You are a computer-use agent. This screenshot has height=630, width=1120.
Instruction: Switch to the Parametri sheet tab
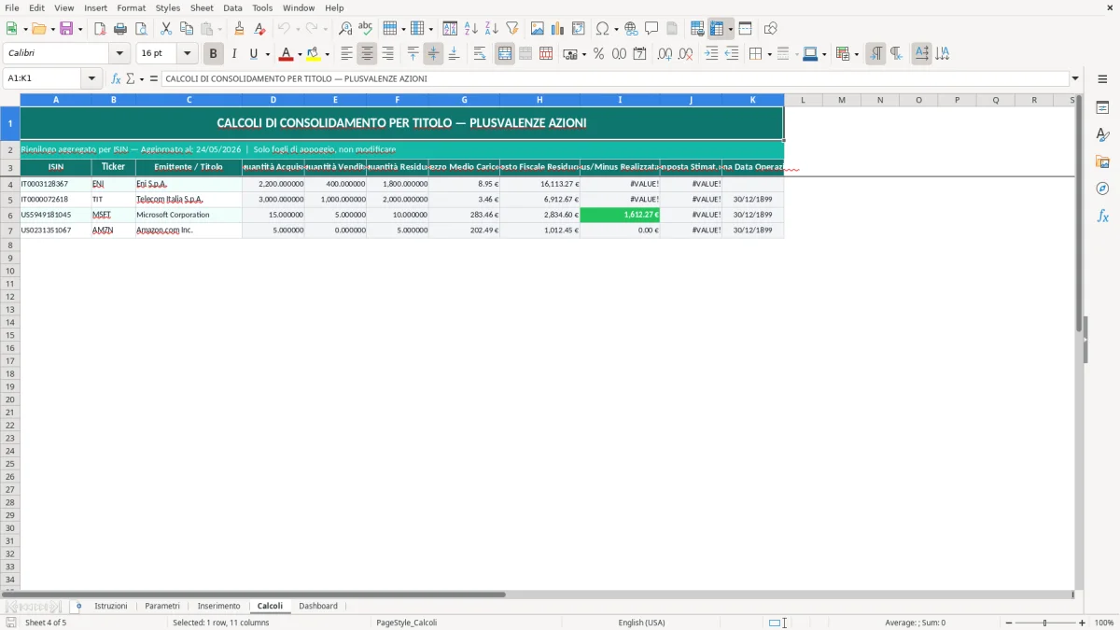[162, 606]
